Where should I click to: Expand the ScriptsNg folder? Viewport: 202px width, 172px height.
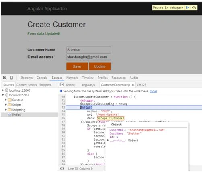[x=6, y=109]
